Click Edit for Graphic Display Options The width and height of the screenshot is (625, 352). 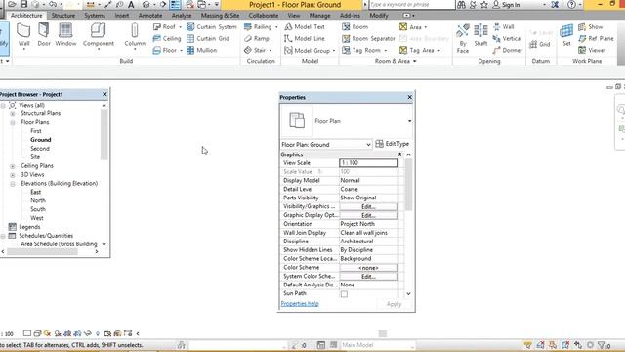(368, 215)
